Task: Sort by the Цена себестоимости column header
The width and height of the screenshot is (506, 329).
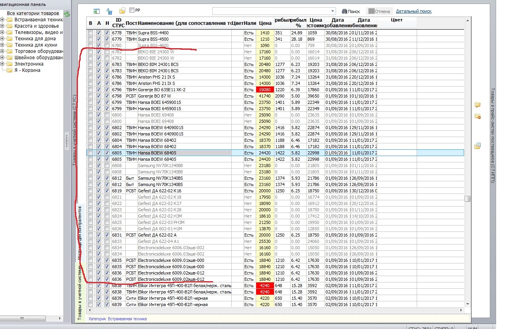Action: [x=316, y=23]
